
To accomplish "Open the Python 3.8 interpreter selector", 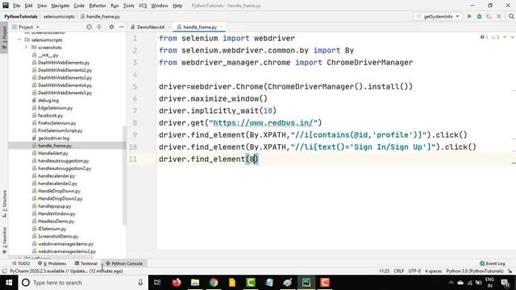I will pyautogui.click(x=475, y=271).
